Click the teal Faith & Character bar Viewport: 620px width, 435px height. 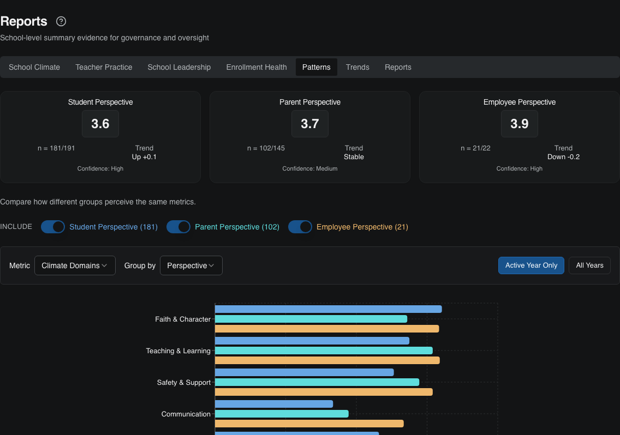coord(311,319)
